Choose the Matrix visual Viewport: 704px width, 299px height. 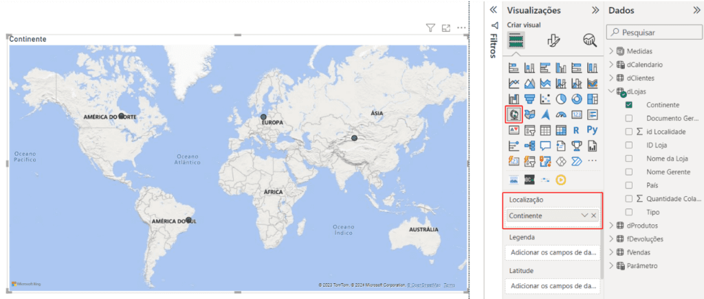[x=561, y=130]
